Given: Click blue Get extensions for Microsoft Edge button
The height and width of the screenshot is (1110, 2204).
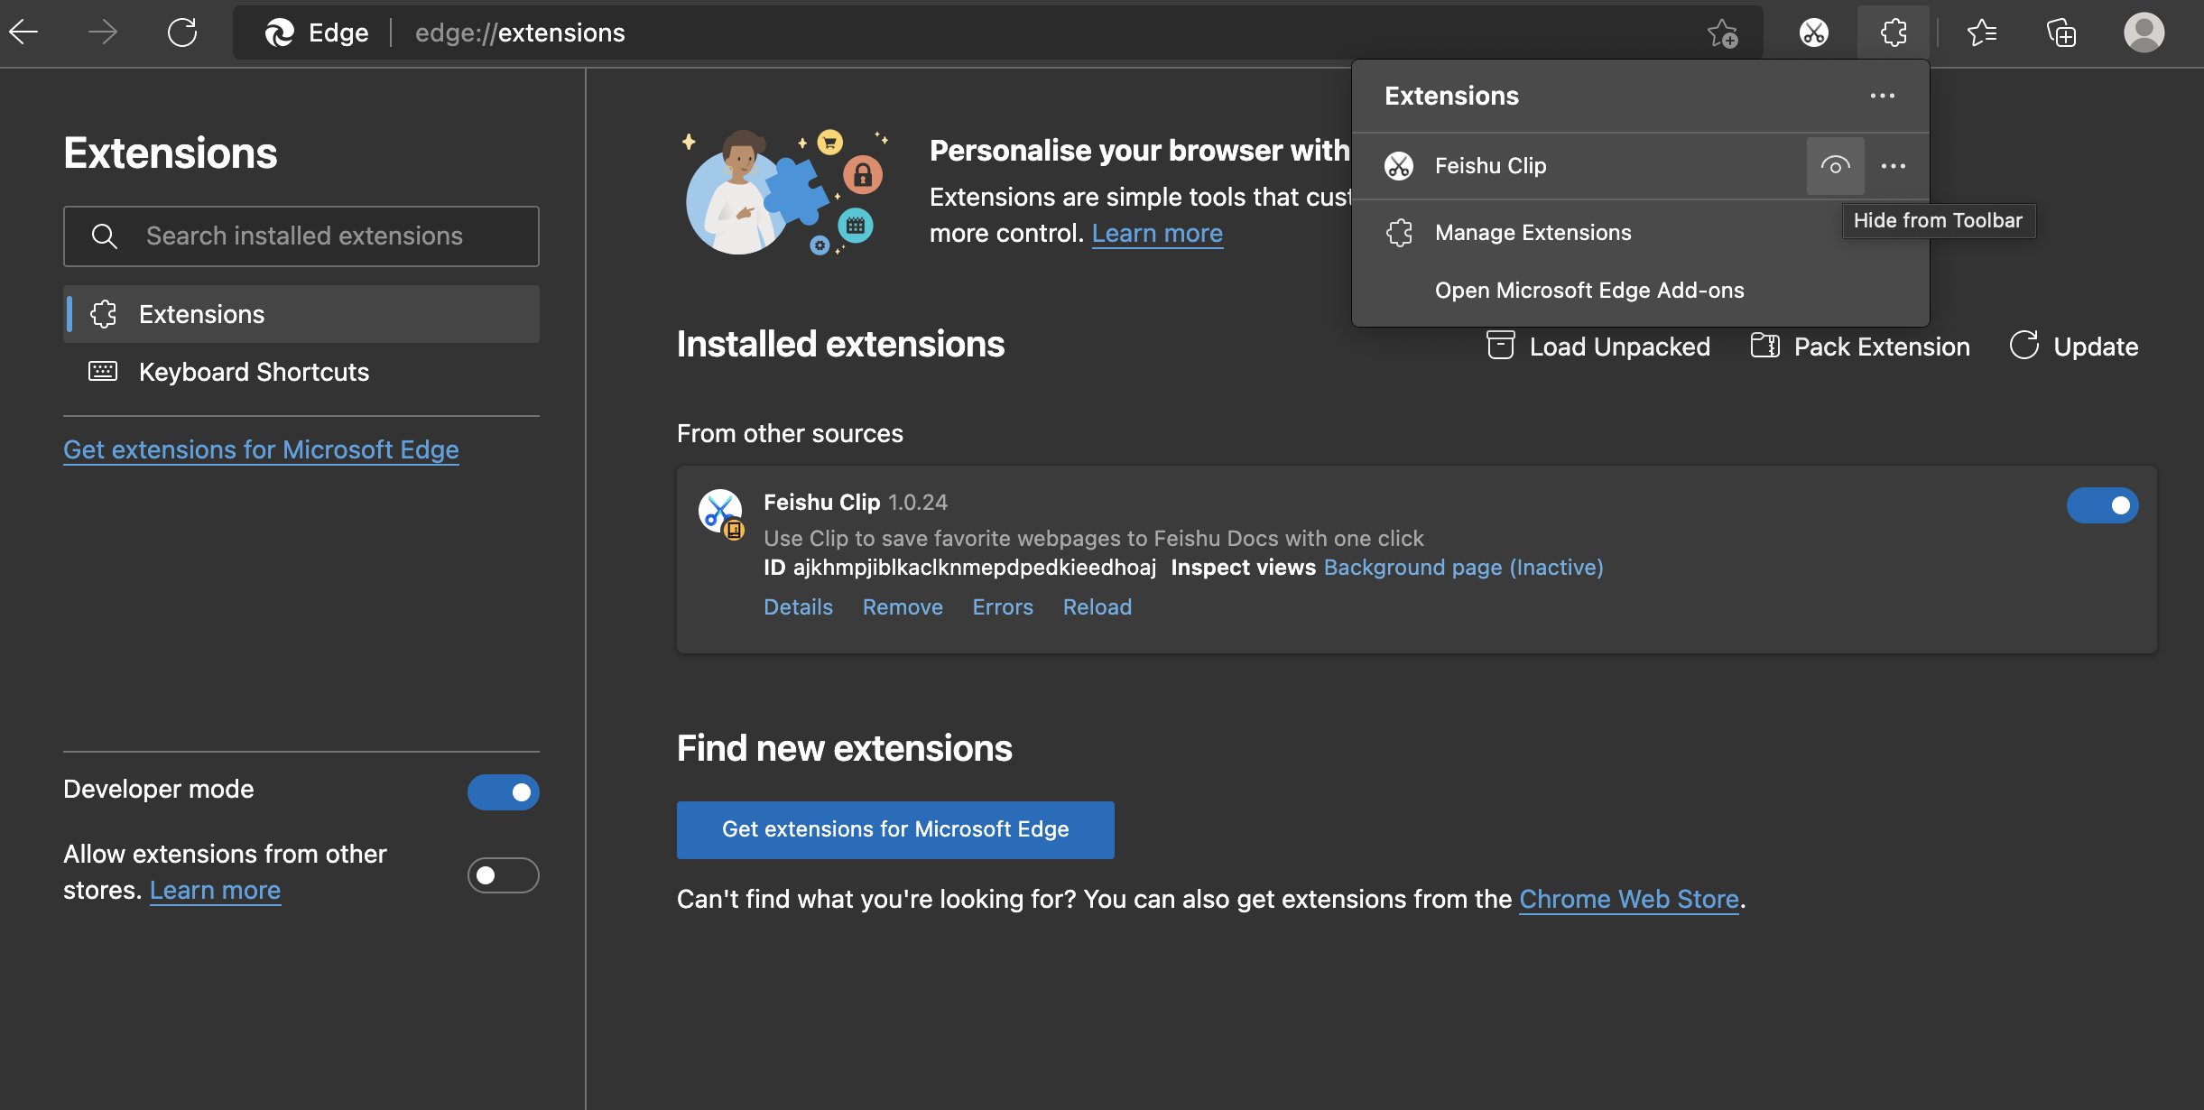Looking at the screenshot, I should coord(895,829).
